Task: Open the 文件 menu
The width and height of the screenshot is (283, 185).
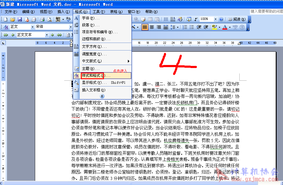Action: click(x=11, y=12)
